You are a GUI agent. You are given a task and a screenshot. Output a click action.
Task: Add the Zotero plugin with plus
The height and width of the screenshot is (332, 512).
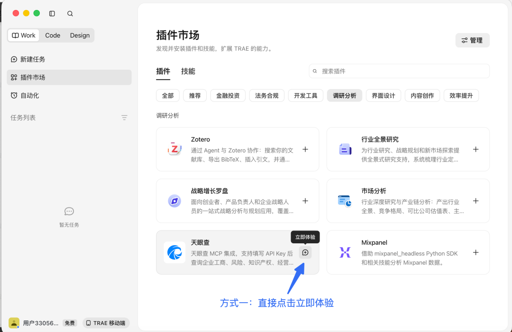click(305, 149)
